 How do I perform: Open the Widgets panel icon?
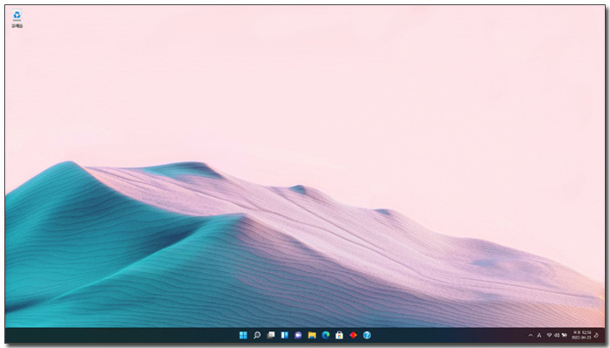(x=284, y=335)
